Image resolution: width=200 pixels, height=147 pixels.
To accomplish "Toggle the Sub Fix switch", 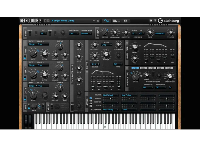I will (x=43, y=107).
